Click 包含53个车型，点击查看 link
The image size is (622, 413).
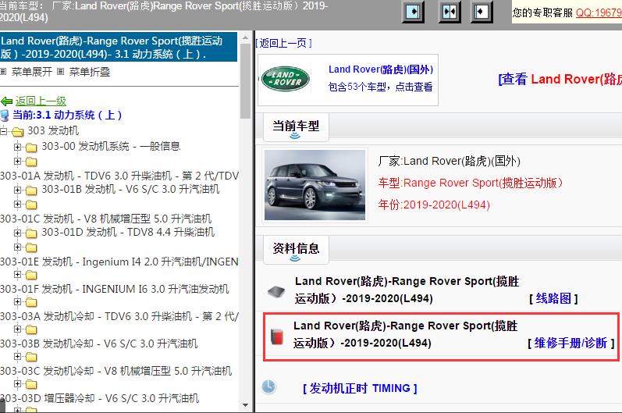[380, 87]
